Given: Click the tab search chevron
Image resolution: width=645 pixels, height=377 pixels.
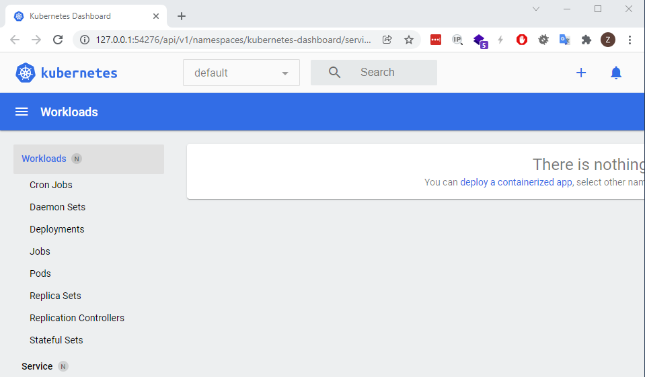Looking at the screenshot, I should [x=535, y=9].
